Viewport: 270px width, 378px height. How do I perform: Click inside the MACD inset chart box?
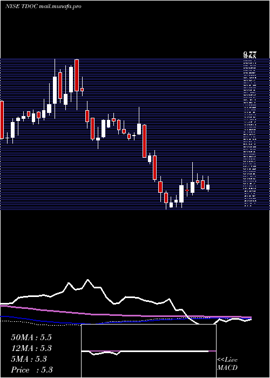[x=148, y=351]
